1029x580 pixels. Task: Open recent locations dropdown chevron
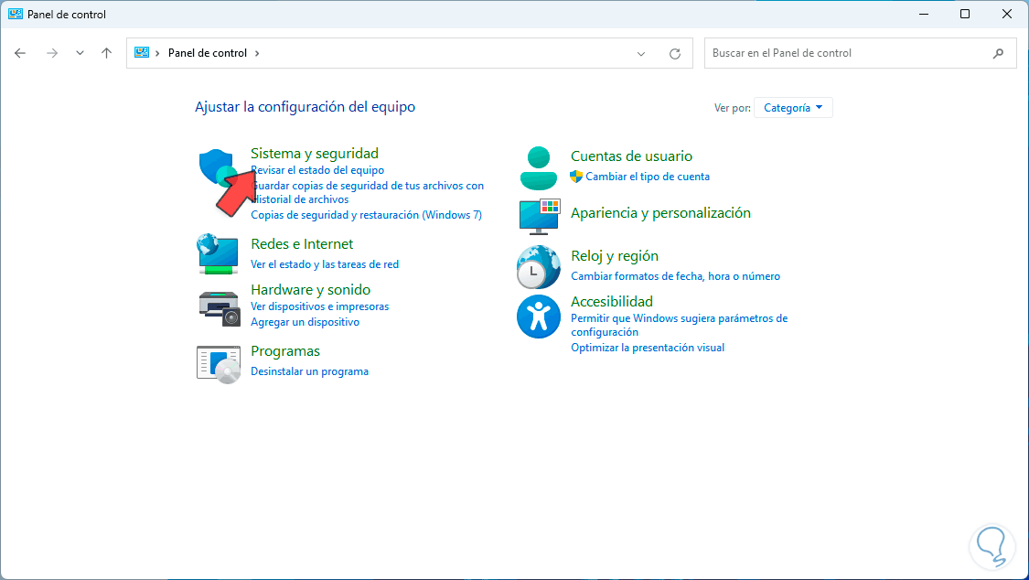click(80, 53)
